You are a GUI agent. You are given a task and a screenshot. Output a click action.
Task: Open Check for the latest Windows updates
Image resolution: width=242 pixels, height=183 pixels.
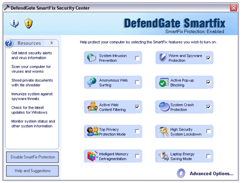29,110
